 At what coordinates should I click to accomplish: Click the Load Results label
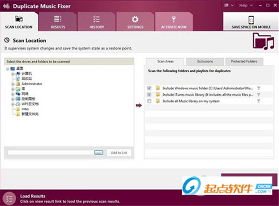point(33,196)
